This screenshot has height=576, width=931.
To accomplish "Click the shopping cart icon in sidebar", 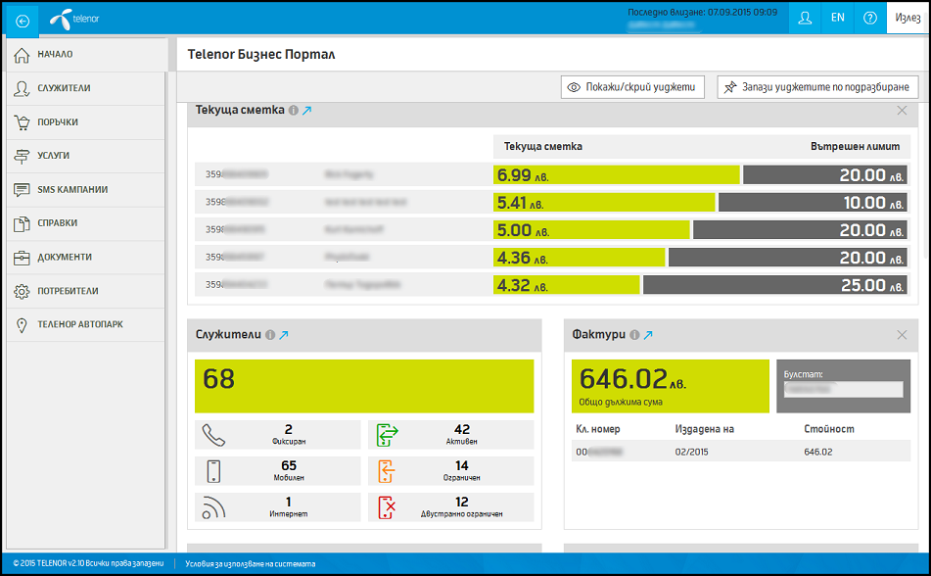I will click(22, 122).
